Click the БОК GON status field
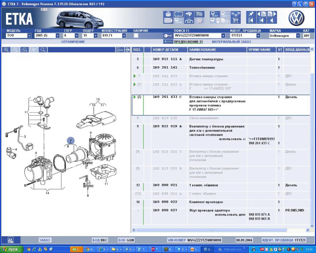This screenshot has width=316, height=253. [126, 240]
